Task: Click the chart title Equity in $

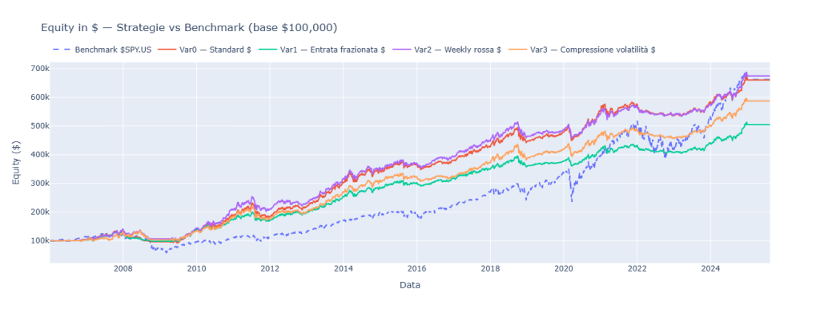Action: [x=189, y=28]
